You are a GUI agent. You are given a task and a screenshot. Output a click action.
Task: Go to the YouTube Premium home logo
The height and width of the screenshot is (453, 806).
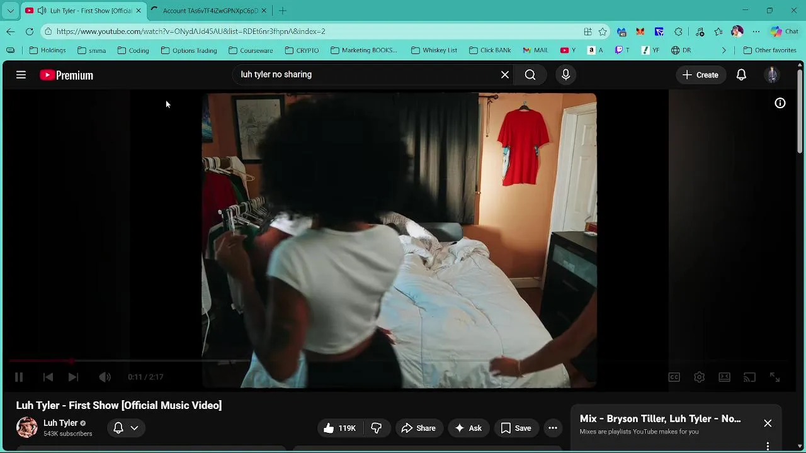pyautogui.click(x=66, y=75)
